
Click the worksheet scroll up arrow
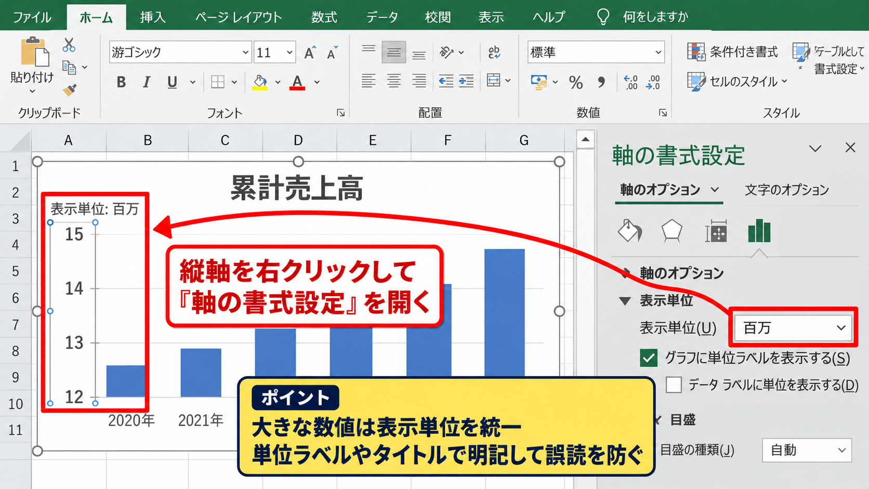point(586,139)
